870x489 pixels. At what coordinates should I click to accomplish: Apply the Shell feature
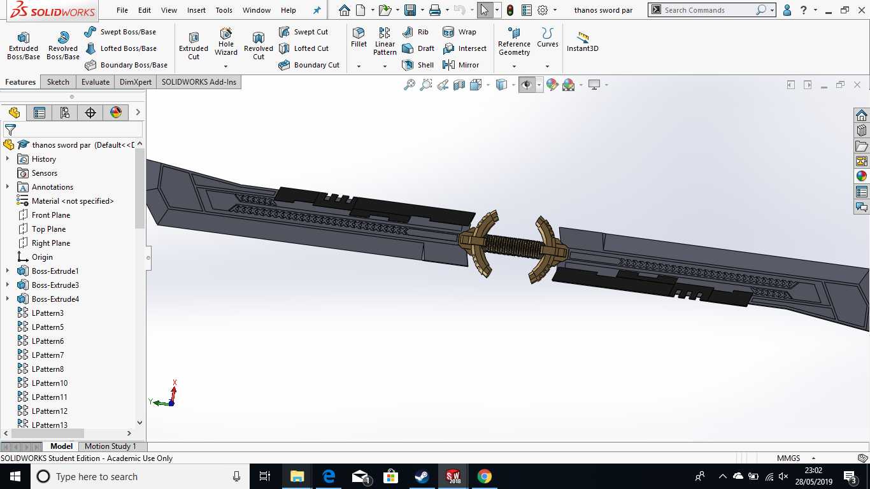[418, 65]
